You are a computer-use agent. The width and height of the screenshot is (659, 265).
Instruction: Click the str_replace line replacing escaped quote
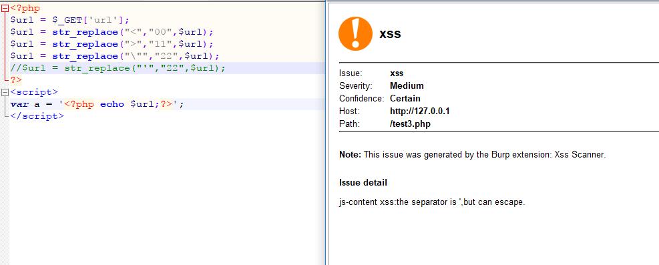click(x=115, y=56)
